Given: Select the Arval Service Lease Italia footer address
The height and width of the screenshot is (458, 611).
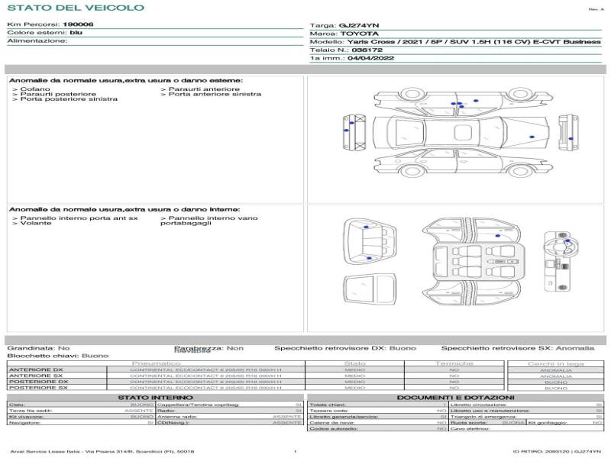Looking at the screenshot, I should (x=102, y=452).
